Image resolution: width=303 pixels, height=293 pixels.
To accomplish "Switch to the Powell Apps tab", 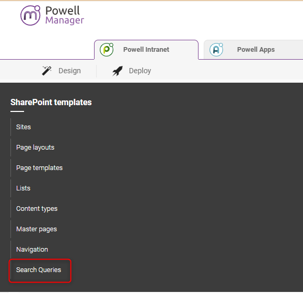I will (x=253, y=50).
